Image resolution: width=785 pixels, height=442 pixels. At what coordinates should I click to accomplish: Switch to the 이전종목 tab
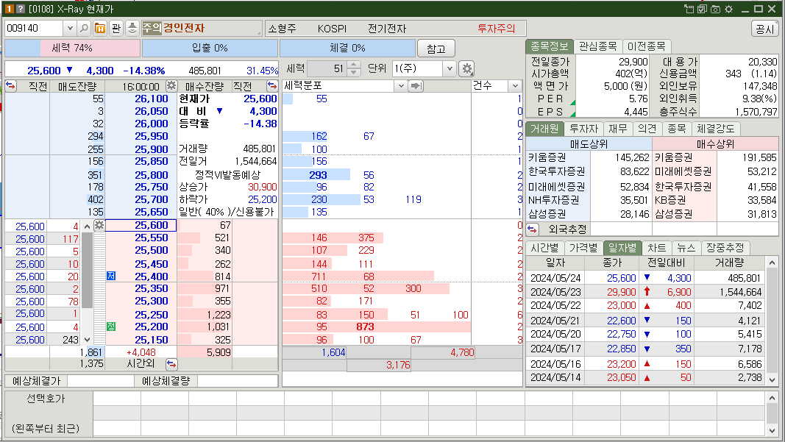pos(646,46)
